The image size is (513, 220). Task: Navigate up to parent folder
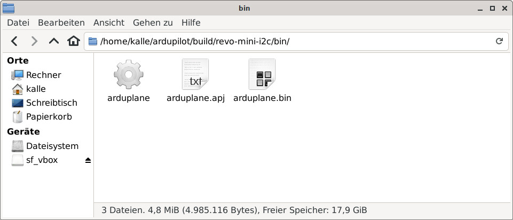pos(54,41)
